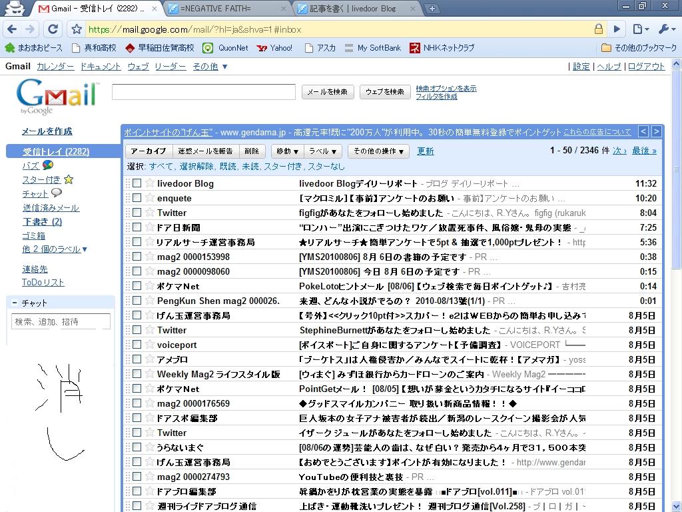Click the chat bubble icon next to チャット
682x512 pixels.
(57, 193)
